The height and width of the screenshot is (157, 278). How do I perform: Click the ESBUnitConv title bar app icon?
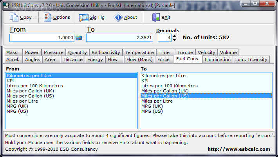(6, 5)
